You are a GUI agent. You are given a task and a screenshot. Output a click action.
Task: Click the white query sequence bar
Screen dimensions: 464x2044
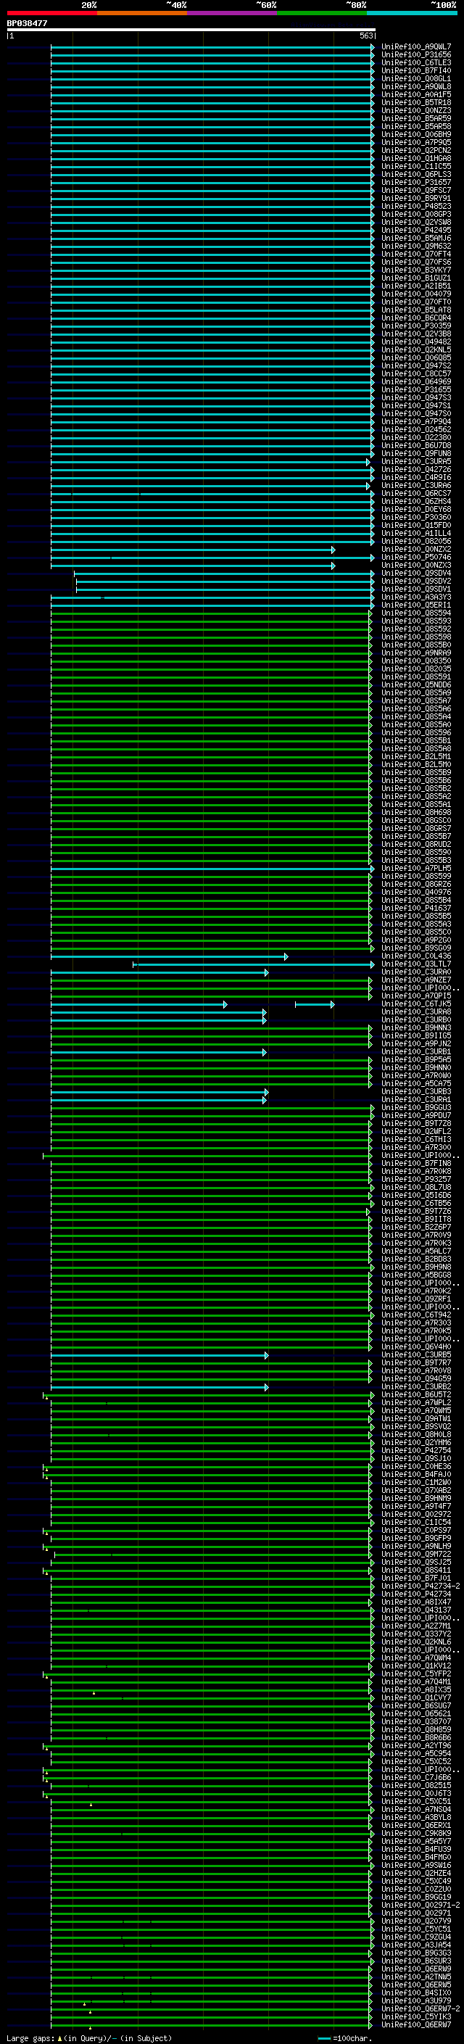pos(191,30)
